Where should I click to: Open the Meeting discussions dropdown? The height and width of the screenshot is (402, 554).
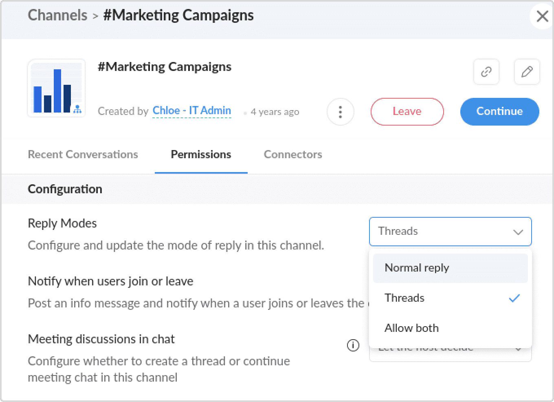pyautogui.click(x=450, y=354)
